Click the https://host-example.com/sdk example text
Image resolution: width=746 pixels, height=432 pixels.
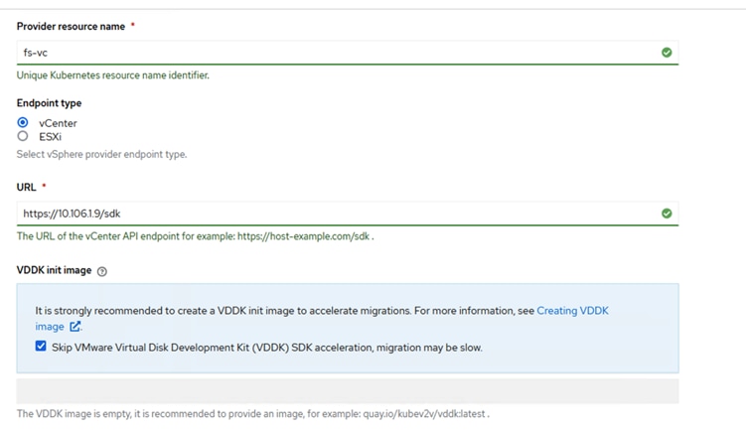pyautogui.click(x=303, y=237)
